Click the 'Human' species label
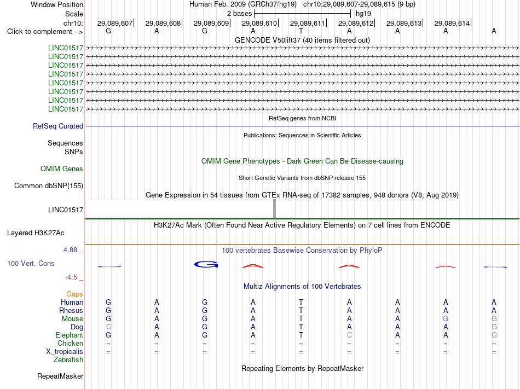The width and height of the screenshot is (520, 389). 72,302
